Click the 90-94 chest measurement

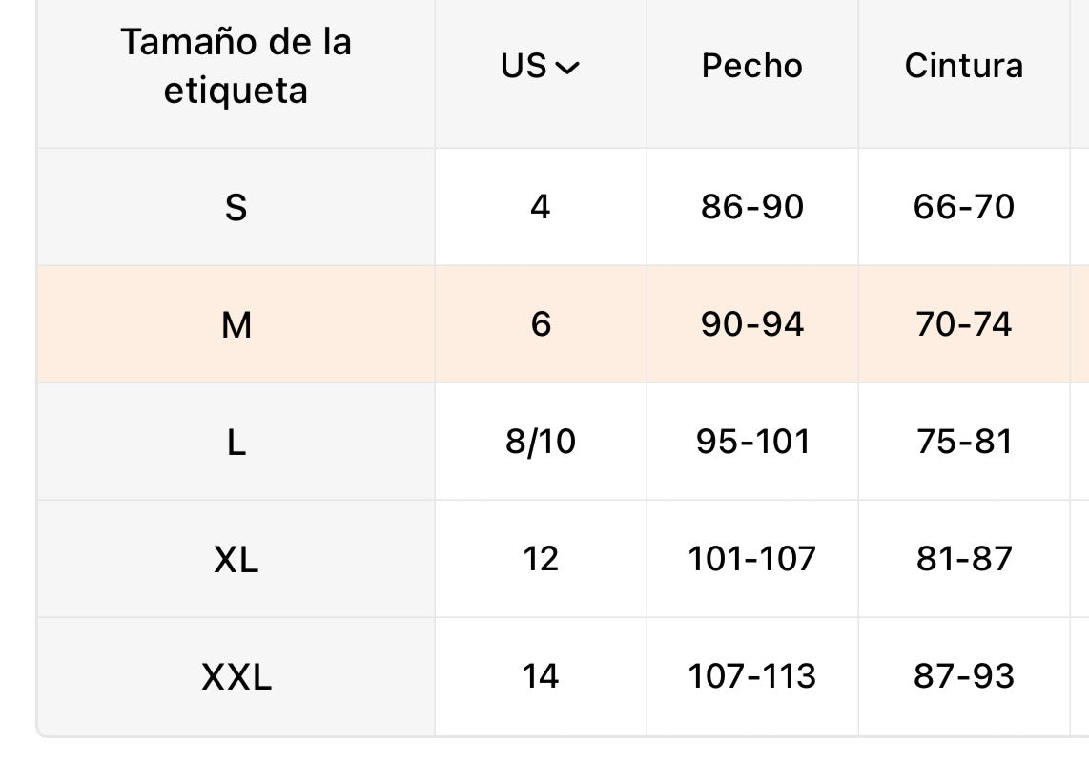click(x=752, y=324)
